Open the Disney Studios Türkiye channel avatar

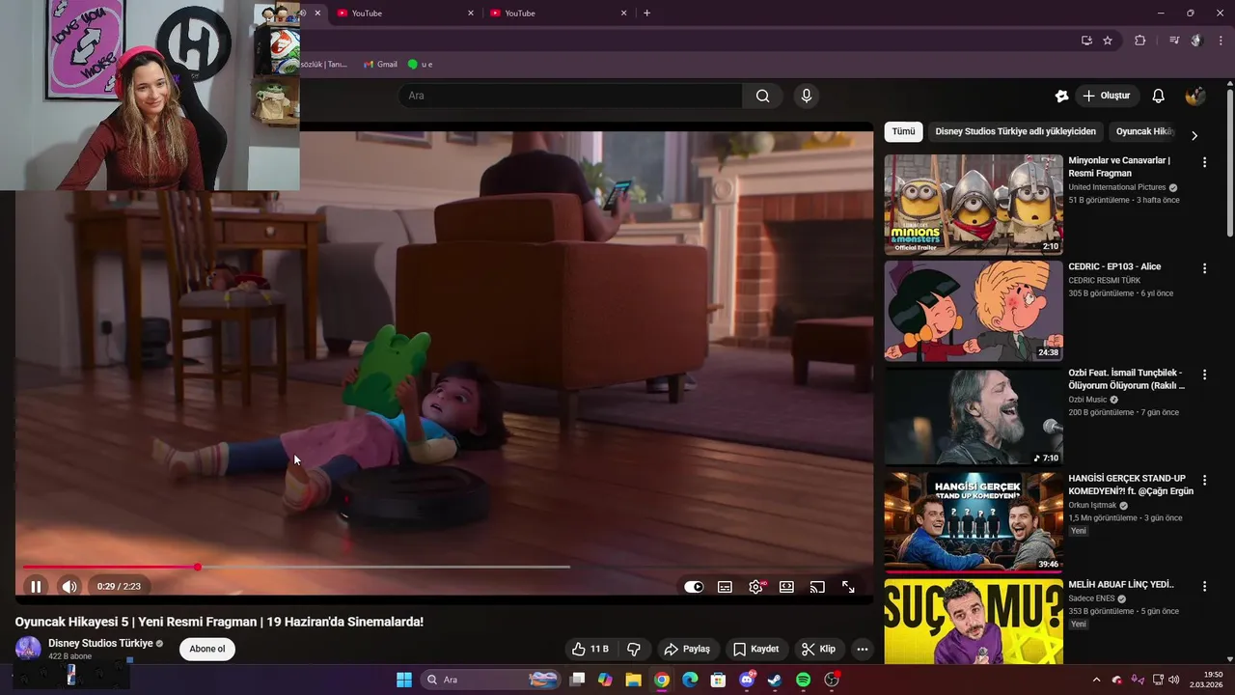point(28,649)
